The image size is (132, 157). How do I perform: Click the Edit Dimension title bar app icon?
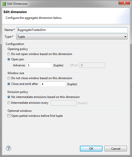pyautogui.click(x=4, y=4)
